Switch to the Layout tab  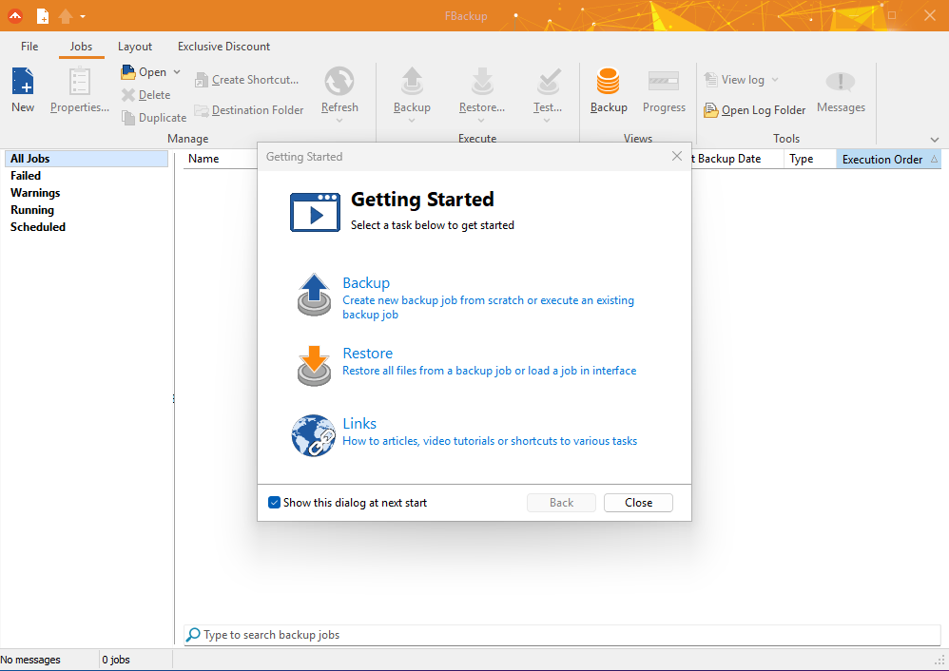(x=135, y=47)
